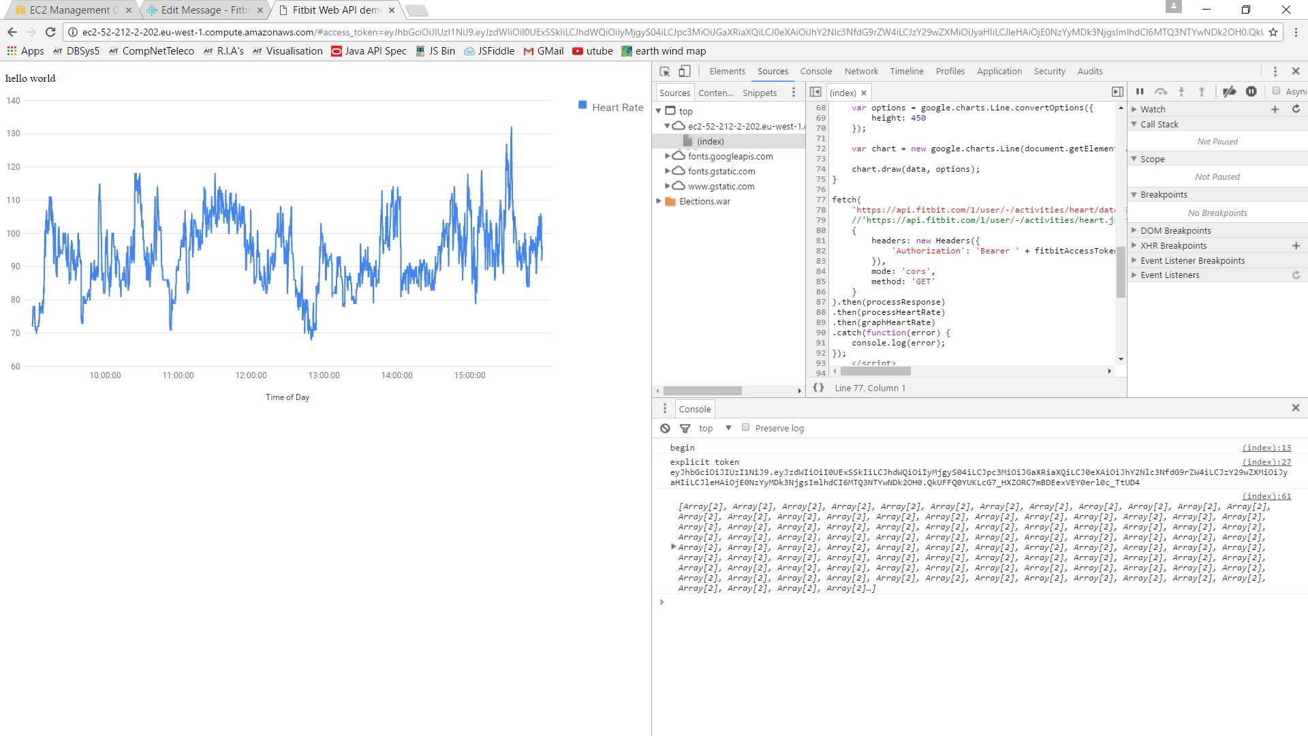Image resolution: width=1308 pixels, height=736 pixels.
Task: Switch to the Audits panel
Action: tap(1089, 71)
